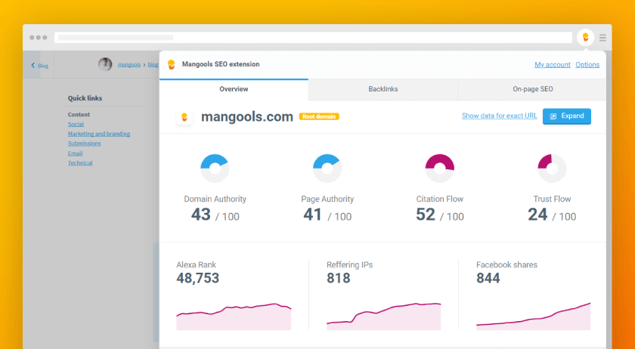Viewport: 635px width, 349px height.
Task: Click the Mangools logo in extension header
Action: point(172,64)
